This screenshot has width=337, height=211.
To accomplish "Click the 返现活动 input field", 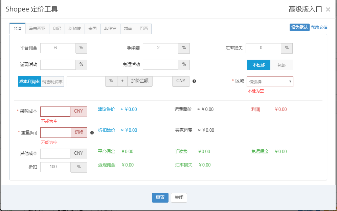I will point(58,65).
